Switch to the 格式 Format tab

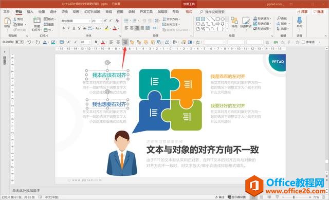tap(189, 12)
